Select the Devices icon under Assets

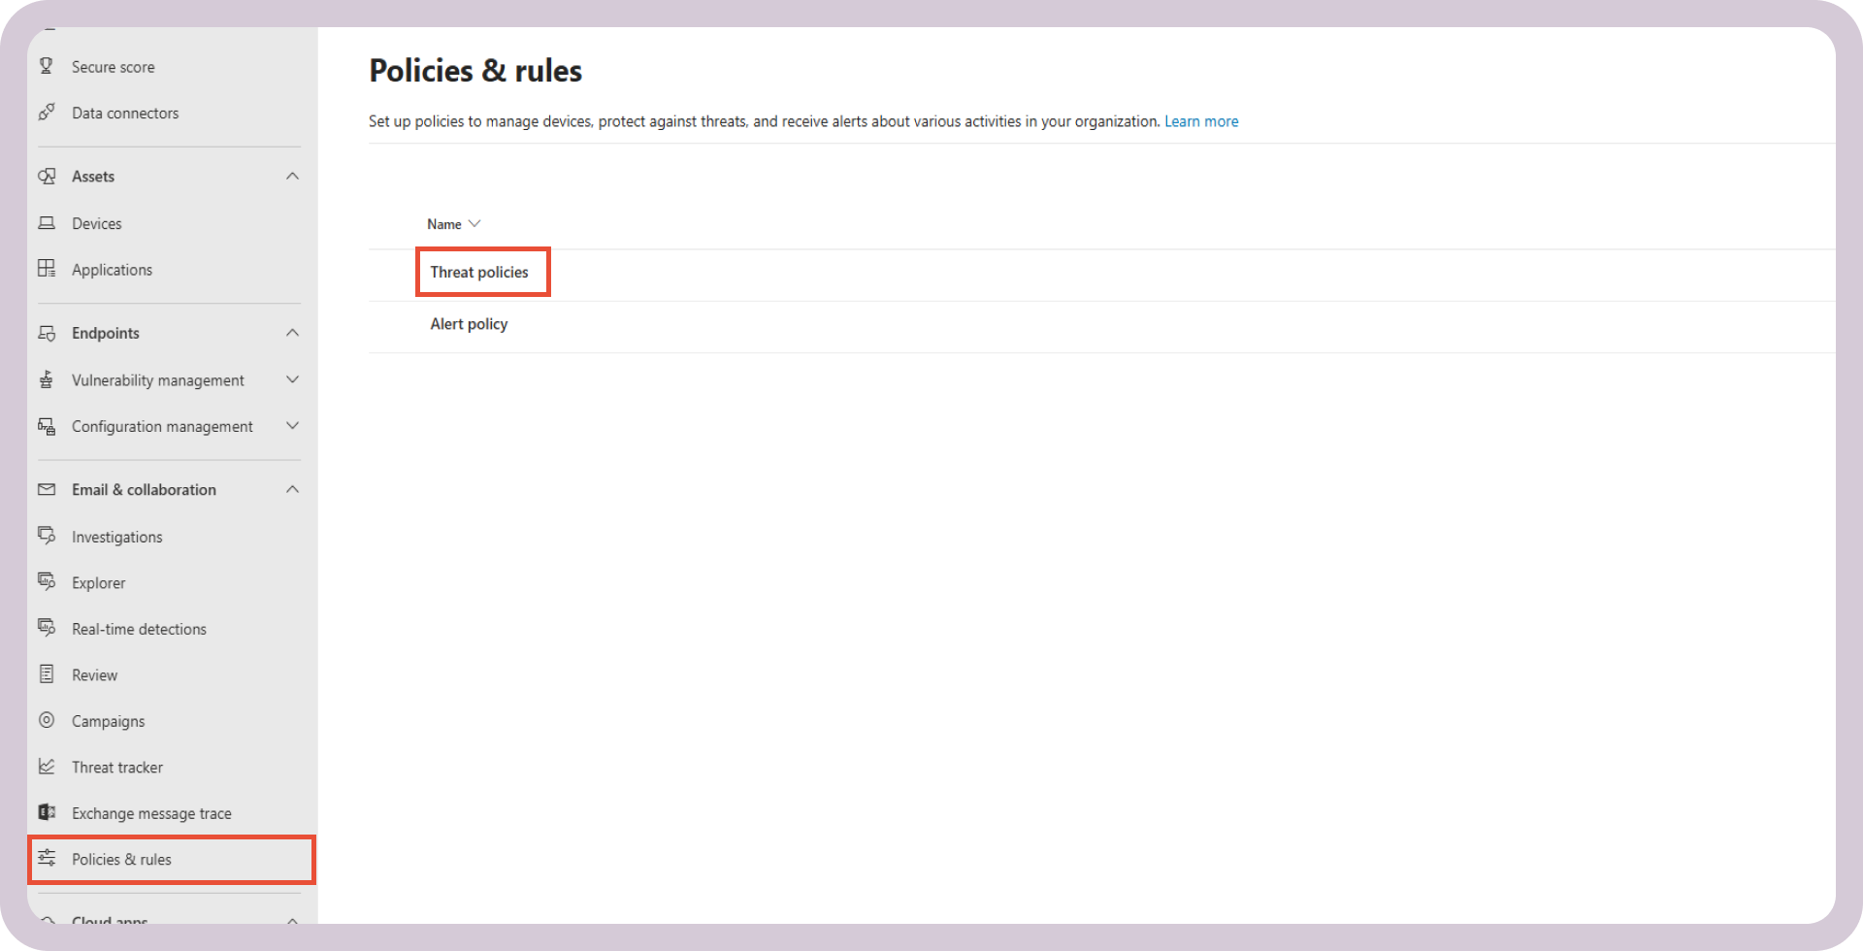click(x=46, y=223)
